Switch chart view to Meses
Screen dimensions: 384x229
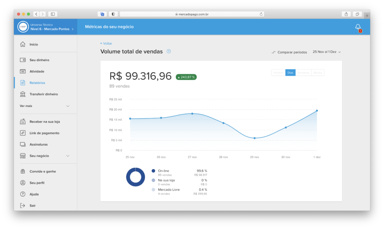click(318, 73)
